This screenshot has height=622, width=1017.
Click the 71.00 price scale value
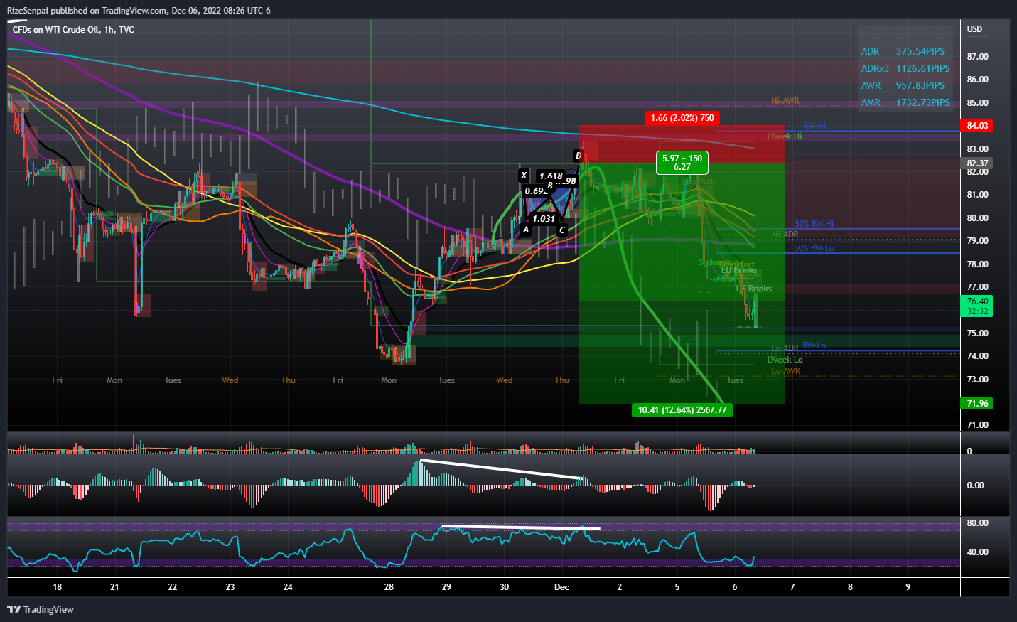[978, 424]
